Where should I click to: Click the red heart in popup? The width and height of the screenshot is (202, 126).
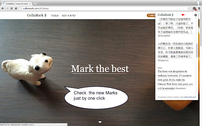(x=183, y=15)
